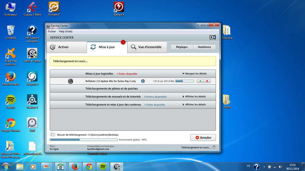This screenshot has height=171, width=305.
Task: Click the bazillier@gmail.com account text
Action: point(98,149)
